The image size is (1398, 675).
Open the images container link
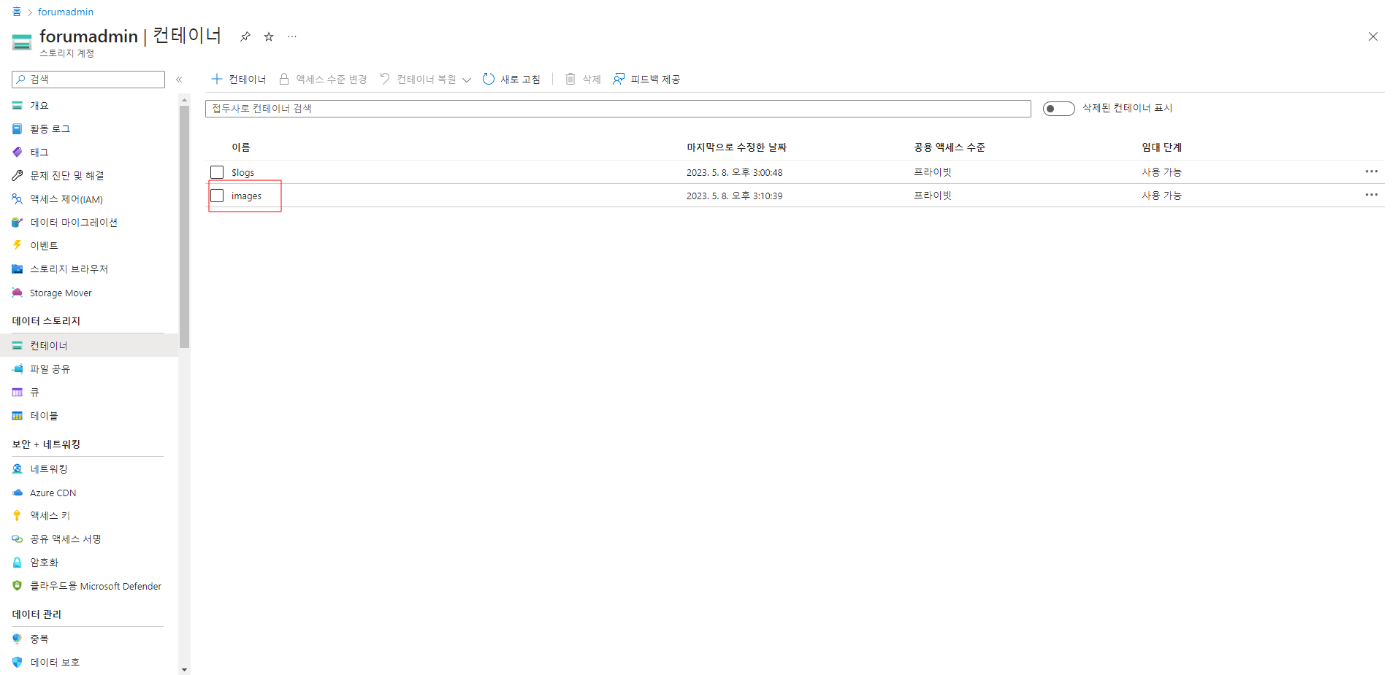[246, 196]
